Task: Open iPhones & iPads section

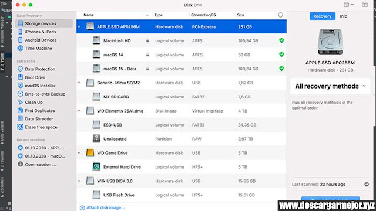Action: 41,32
